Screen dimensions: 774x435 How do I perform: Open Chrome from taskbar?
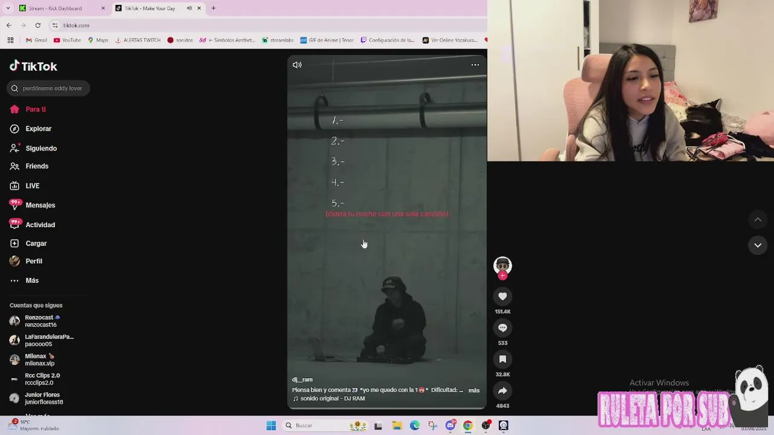[x=468, y=425]
